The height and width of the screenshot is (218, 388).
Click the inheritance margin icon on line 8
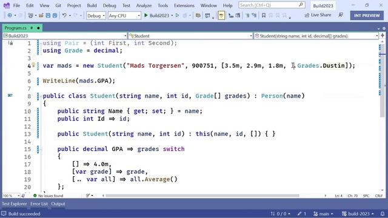[x=10, y=96]
